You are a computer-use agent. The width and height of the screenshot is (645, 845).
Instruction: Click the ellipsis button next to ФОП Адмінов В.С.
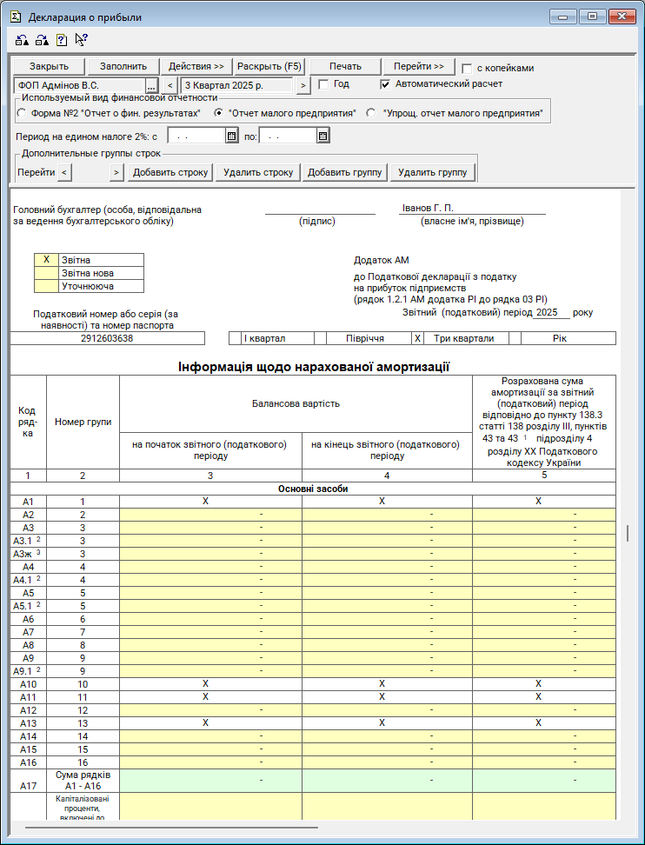click(150, 85)
